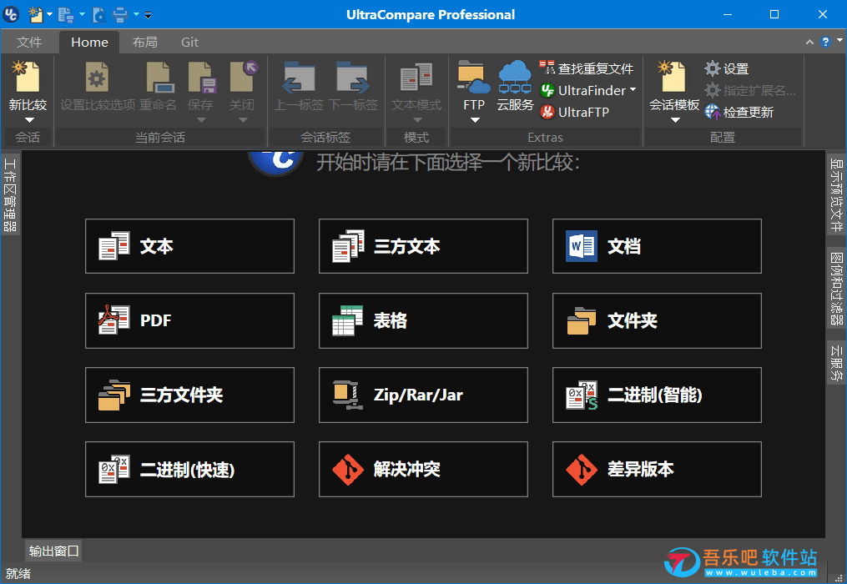Open 差异版本 Git version diff
The height and width of the screenshot is (584, 847).
coord(657,469)
